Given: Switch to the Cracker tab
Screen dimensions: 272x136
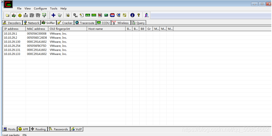Looking at the screenshot, I should [x=65, y=23].
